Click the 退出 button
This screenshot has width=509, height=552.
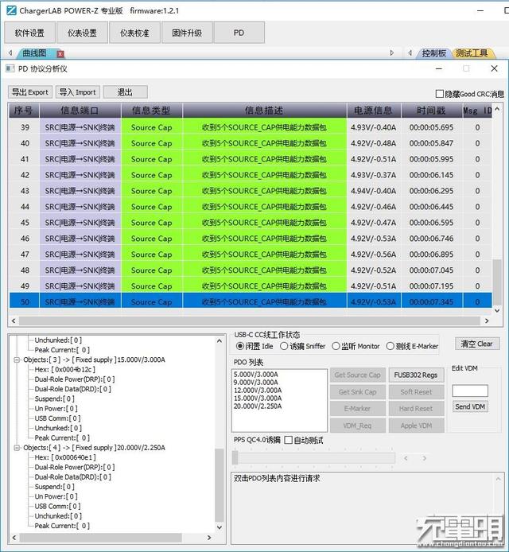click(x=125, y=92)
